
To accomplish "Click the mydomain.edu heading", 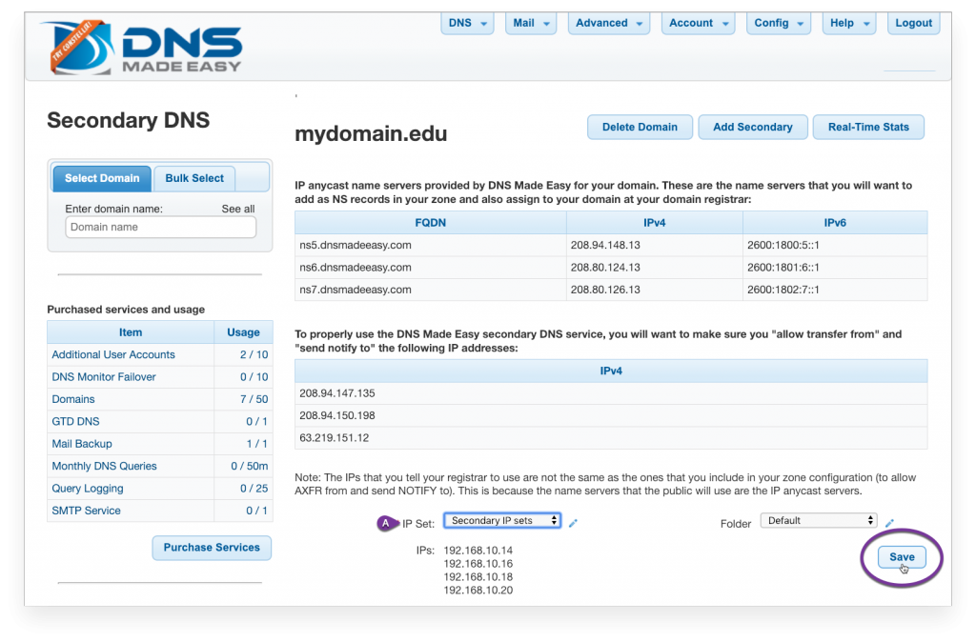I will pyautogui.click(x=371, y=133).
